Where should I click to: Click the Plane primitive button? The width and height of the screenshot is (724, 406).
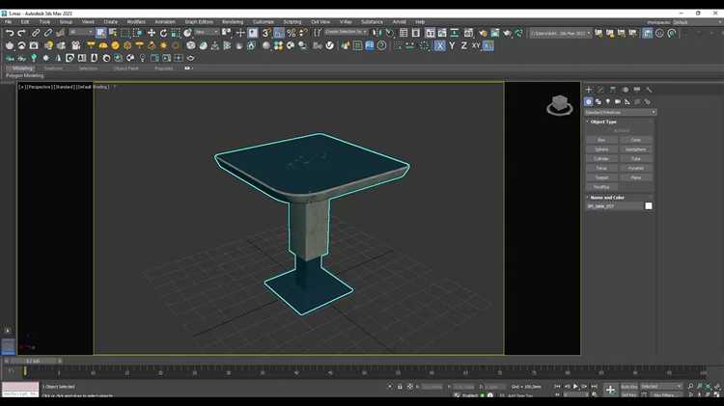(636, 177)
